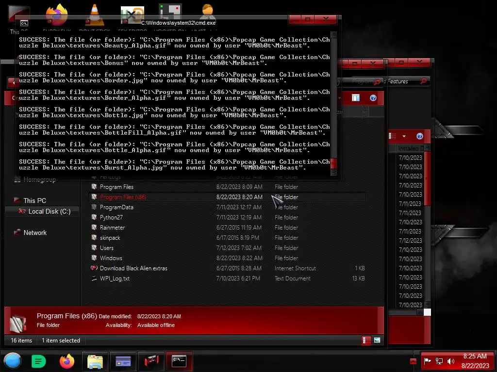Open File Explorer taskbar button
The height and width of the screenshot is (372, 497).
[x=95, y=361]
